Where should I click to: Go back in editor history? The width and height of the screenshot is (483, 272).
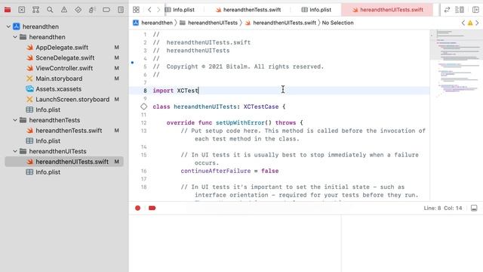[149, 10]
